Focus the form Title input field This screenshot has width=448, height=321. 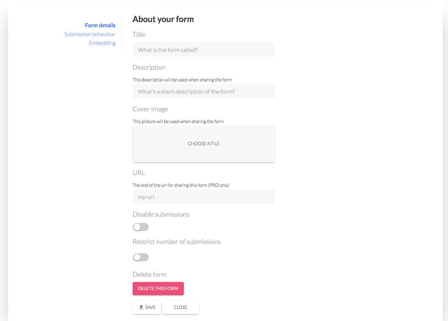click(203, 50)
